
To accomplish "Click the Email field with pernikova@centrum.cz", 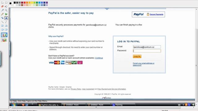I will (x=147, y=47).
